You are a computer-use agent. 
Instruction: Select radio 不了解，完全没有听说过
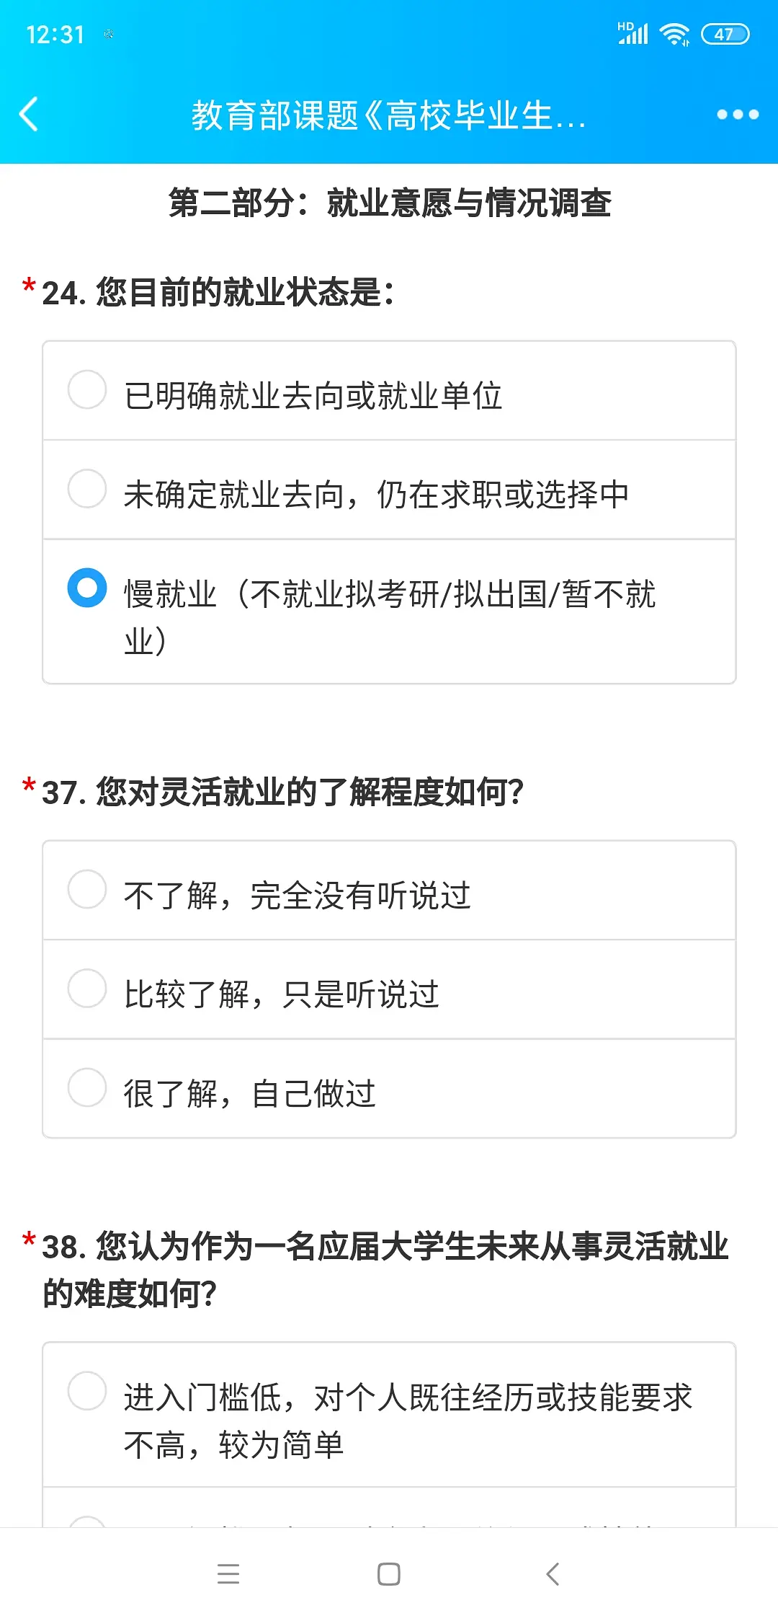pos(87,889)
